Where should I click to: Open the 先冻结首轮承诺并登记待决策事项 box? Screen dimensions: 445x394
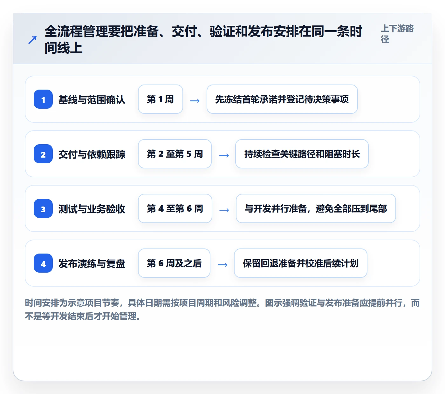(282, 99)
